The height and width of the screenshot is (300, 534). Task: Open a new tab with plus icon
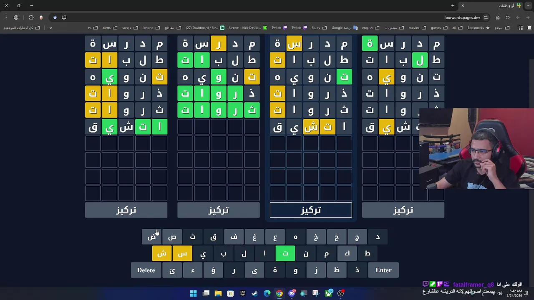coord(453,5)
